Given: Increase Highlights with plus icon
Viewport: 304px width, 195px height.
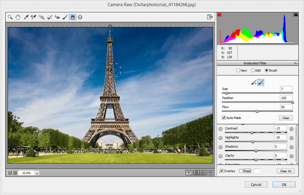Looking at the screenshot, I should coord(291,138).
